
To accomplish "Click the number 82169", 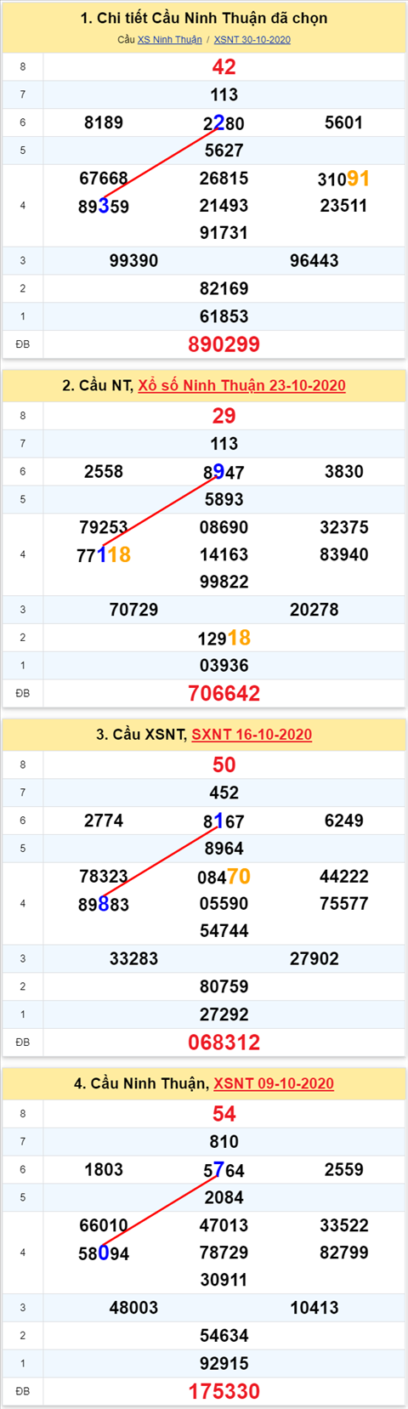I will (x=224, y=289).
